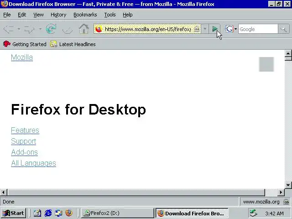The image size is (292, 219).
Task: Click the vertical scrollbar down arrow
Action: [288, 185]
